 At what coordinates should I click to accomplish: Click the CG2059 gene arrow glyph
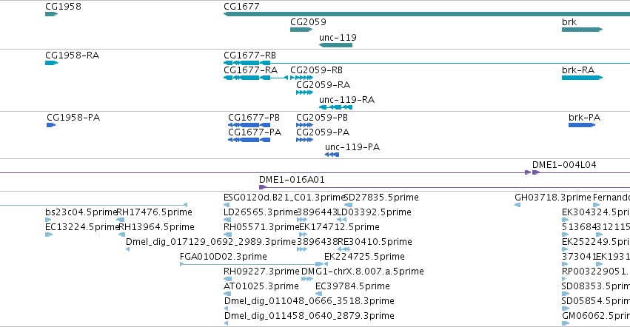pyautogui.click(x=301, y=30)
